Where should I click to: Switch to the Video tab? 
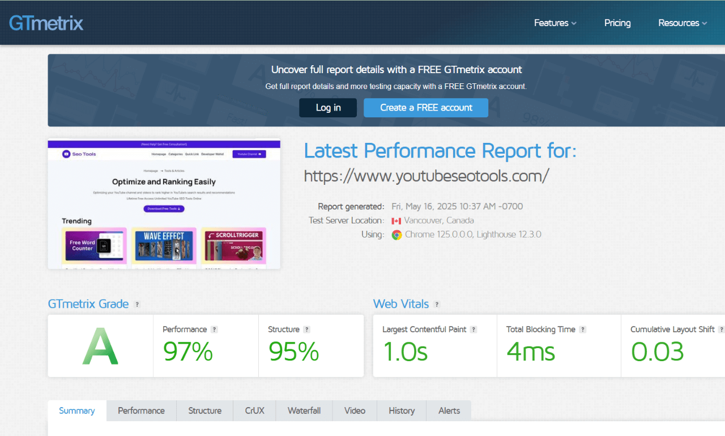click(355, 411)
